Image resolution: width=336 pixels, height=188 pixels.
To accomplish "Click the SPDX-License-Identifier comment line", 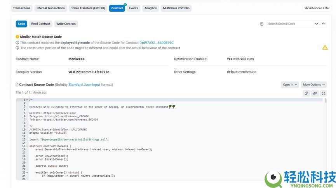I will tap(58, 130).
